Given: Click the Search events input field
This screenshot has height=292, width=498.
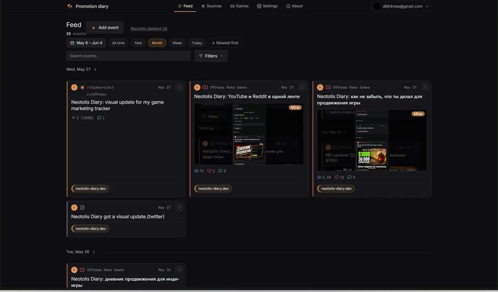Looking at the screenshot, I should tap(128, 56).
